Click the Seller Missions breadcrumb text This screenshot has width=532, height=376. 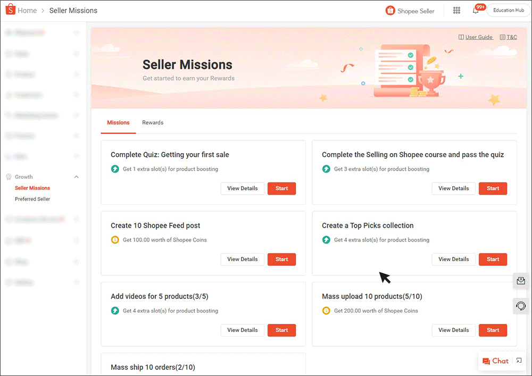73,11
